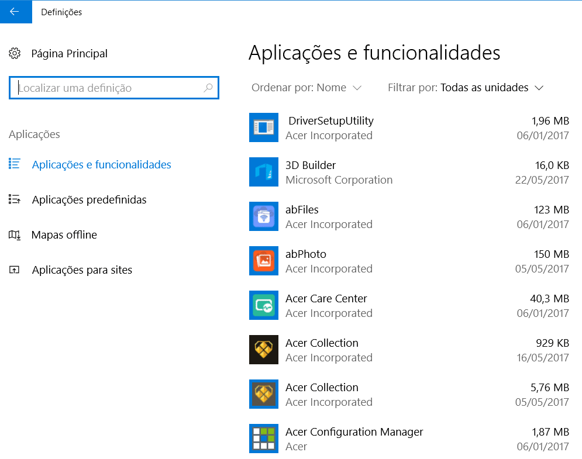
Task: Click the Acer Configuration Manager icon
Action: click(x=264, y=439)
